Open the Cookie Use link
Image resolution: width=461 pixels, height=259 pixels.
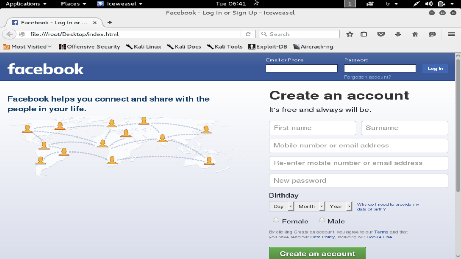click(x=379, y=237)
